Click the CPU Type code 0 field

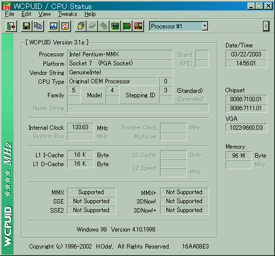(x=165, y=81)
